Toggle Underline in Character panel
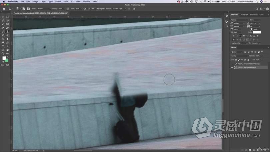 [x=254, y=36]
